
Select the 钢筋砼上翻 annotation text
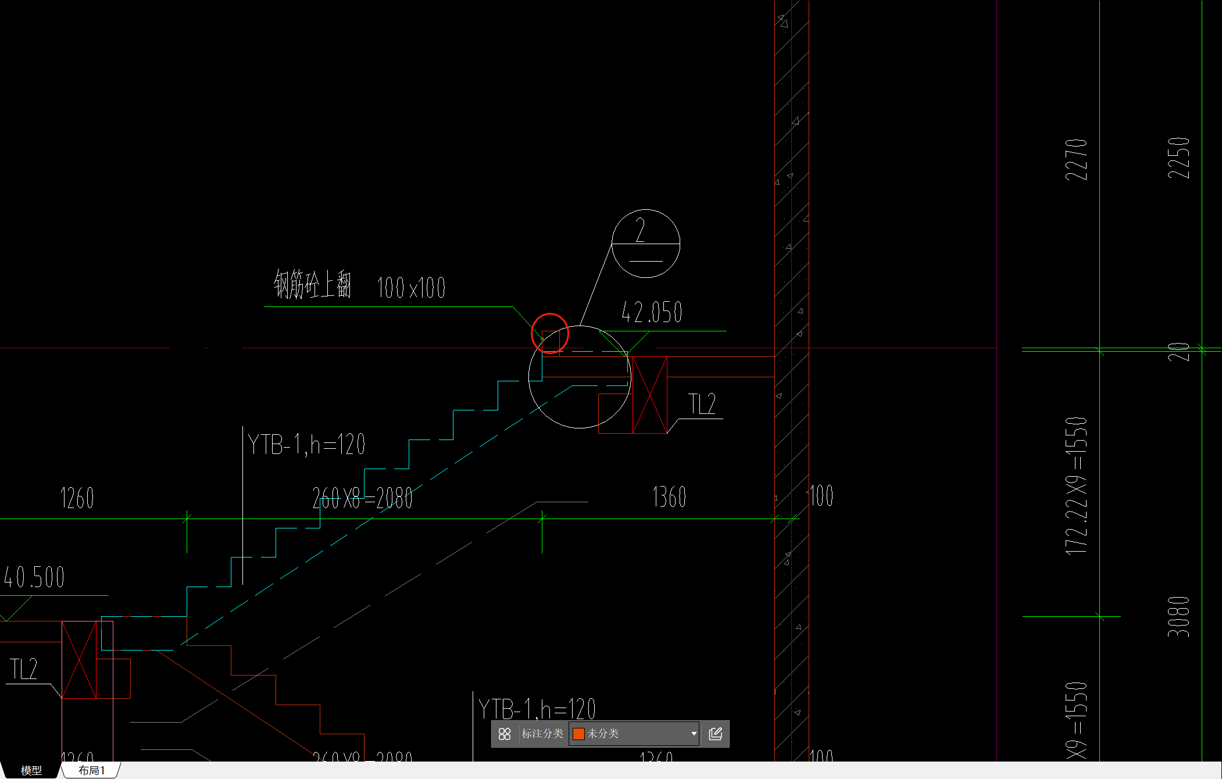313,284
